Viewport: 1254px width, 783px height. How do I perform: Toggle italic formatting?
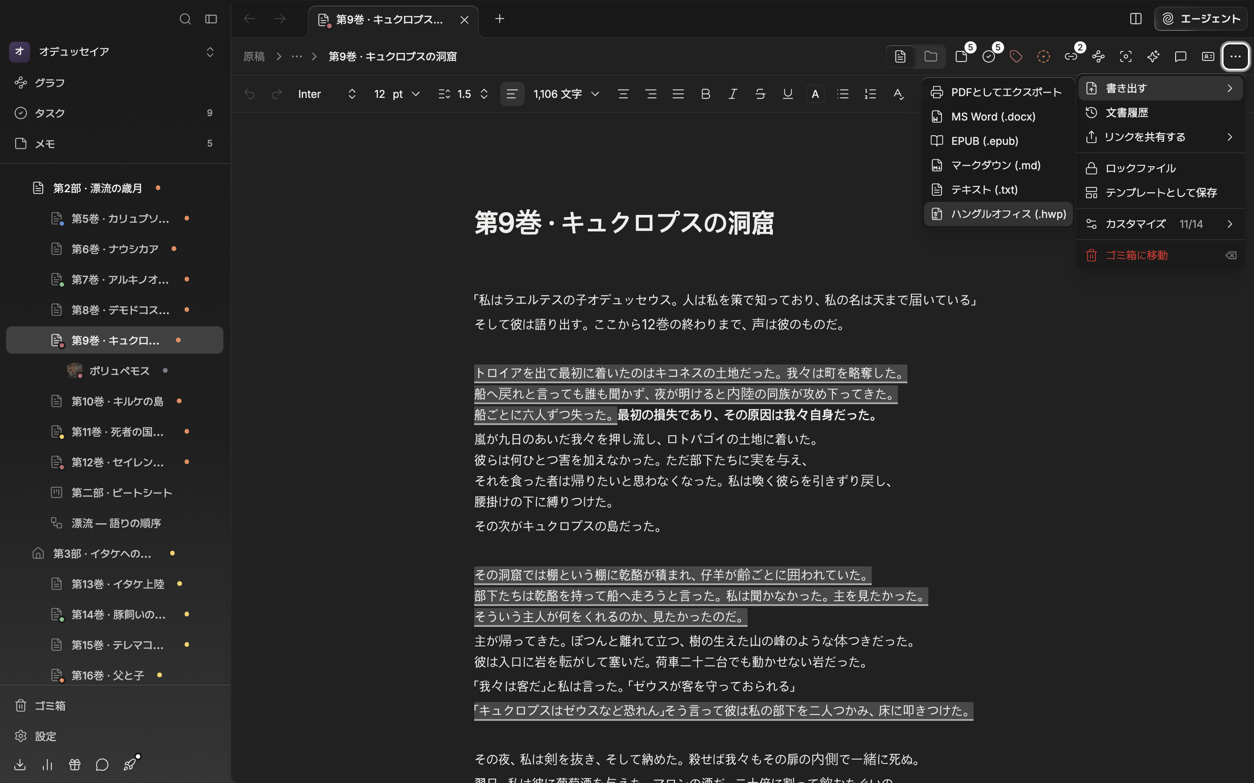733,94
